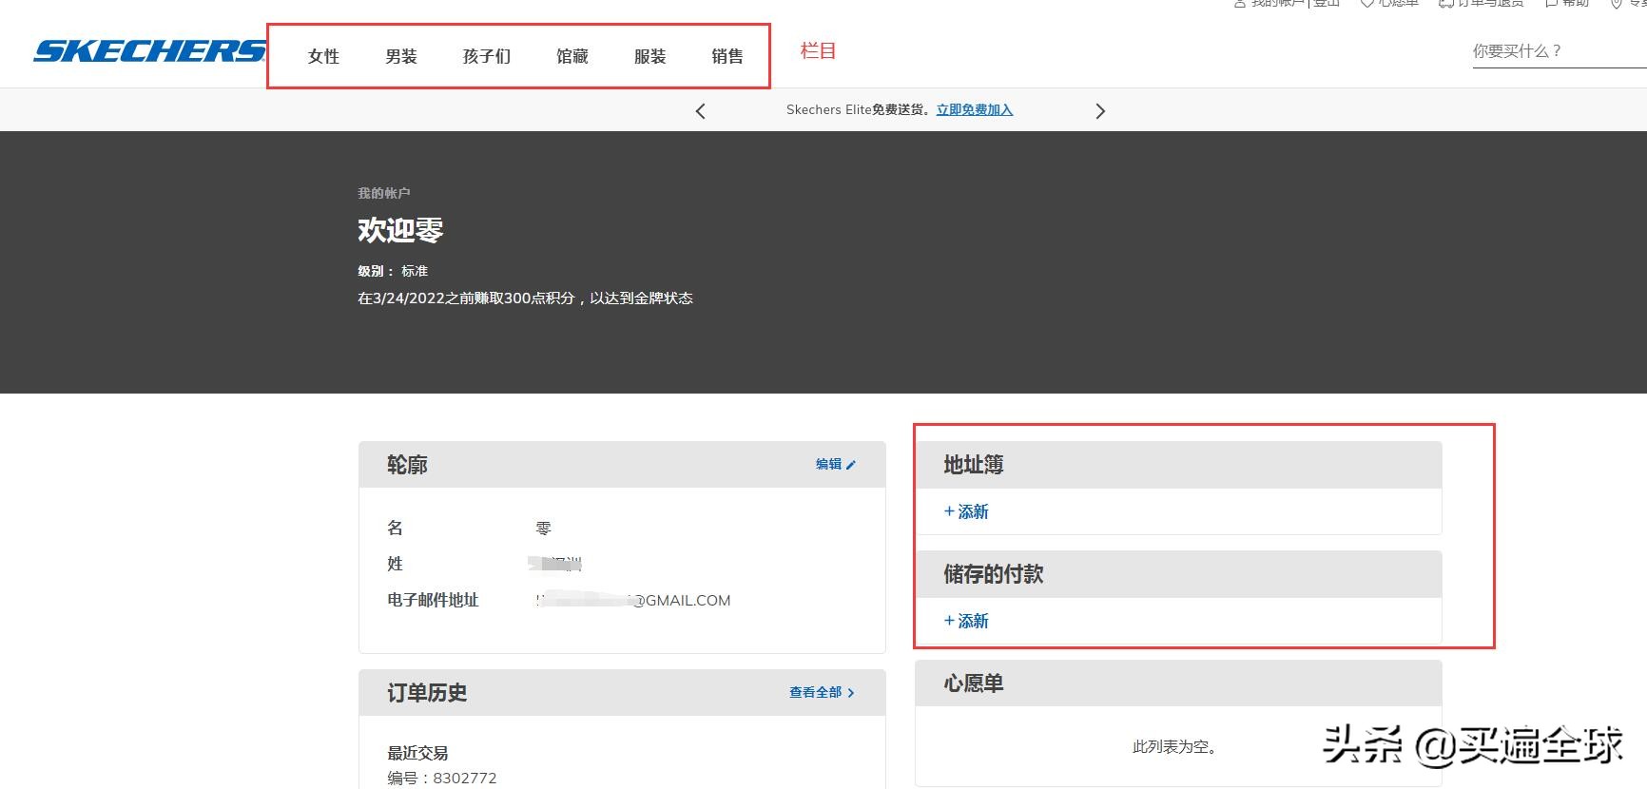Click the 心愿单 panel header
This screenshot has height=789, width=1647.
point(1178,683)
